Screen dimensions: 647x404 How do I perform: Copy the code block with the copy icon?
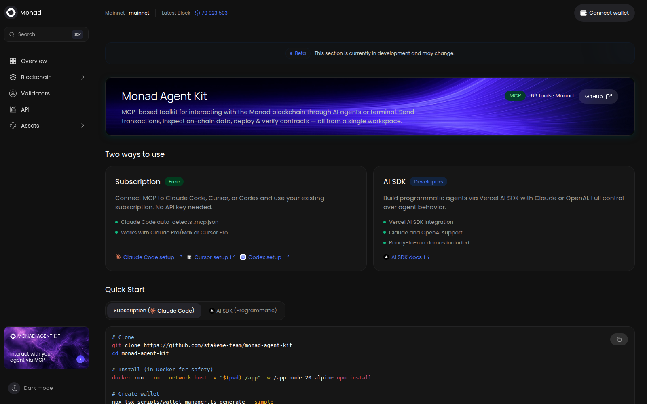619,339
